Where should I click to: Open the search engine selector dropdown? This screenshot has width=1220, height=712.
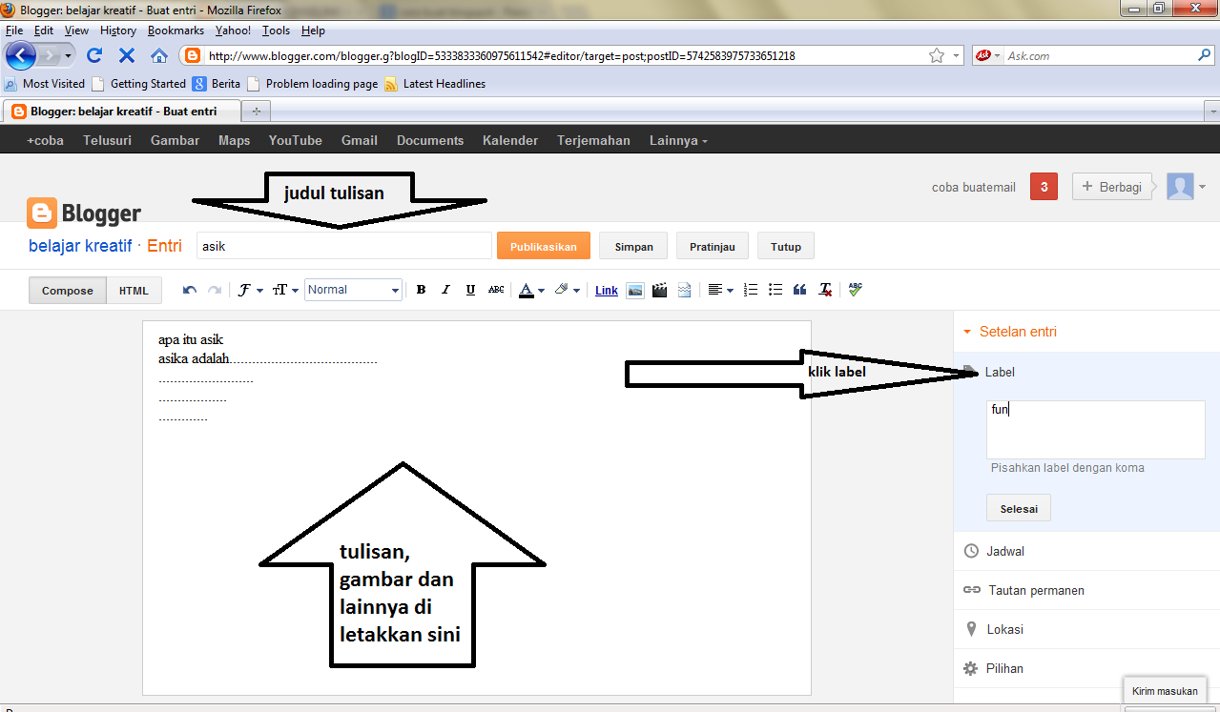(x=988, y=55)
